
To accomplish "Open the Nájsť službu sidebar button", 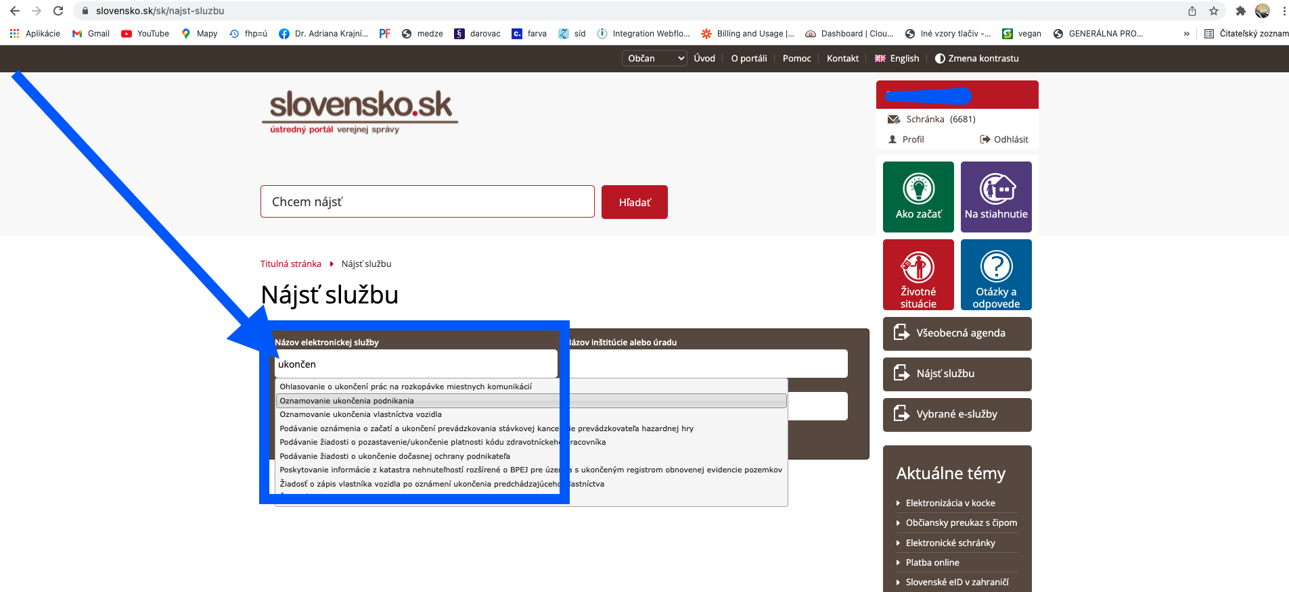I will point(957,374).
